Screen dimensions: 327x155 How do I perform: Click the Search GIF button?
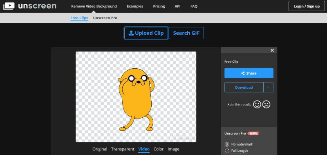[x=186, y=33]
